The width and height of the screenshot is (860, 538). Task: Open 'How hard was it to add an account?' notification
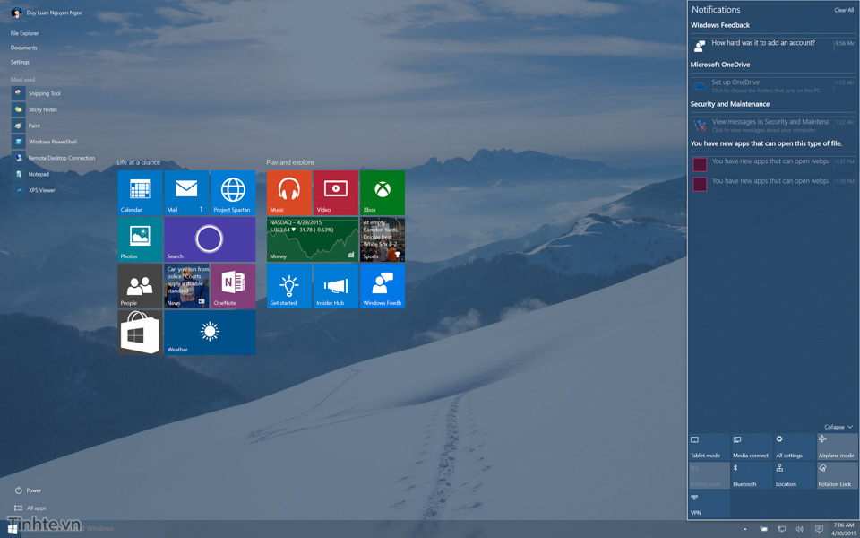click(772, 46)
